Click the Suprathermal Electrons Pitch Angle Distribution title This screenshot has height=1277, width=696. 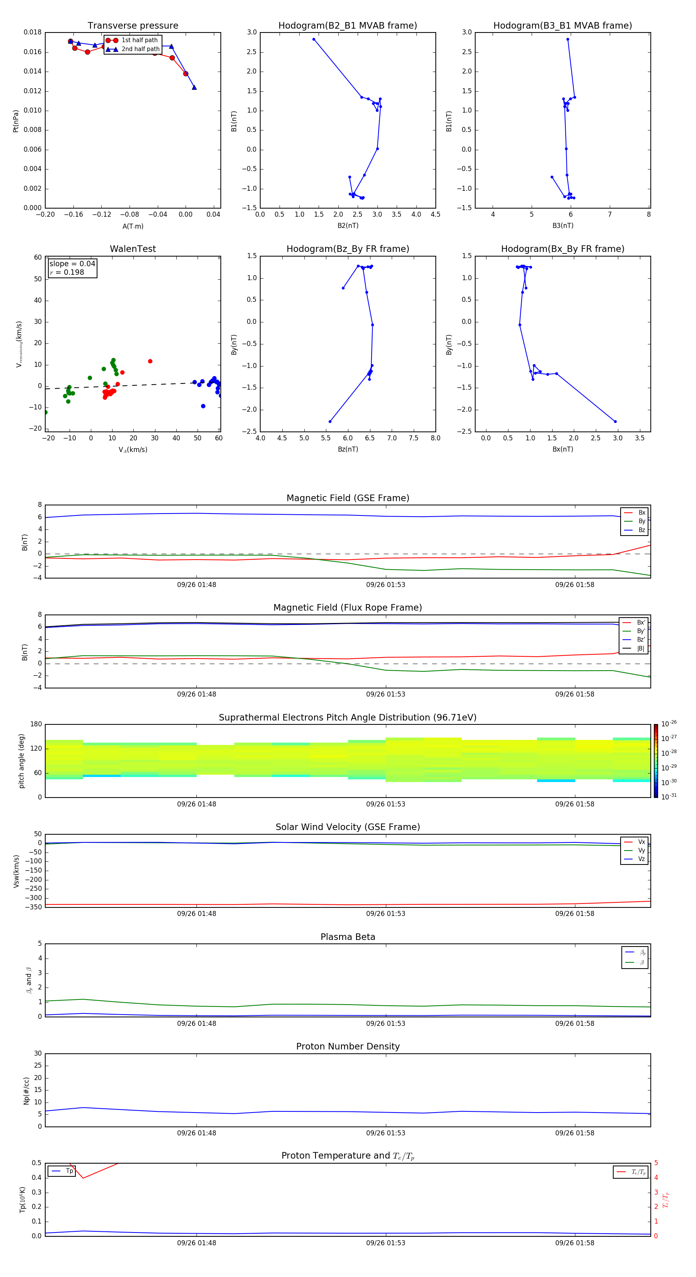(348, 717)
